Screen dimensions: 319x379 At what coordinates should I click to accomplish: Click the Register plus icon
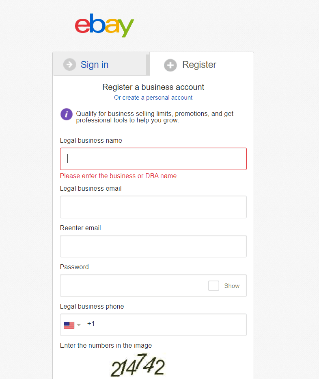click(x=170, y=65)
